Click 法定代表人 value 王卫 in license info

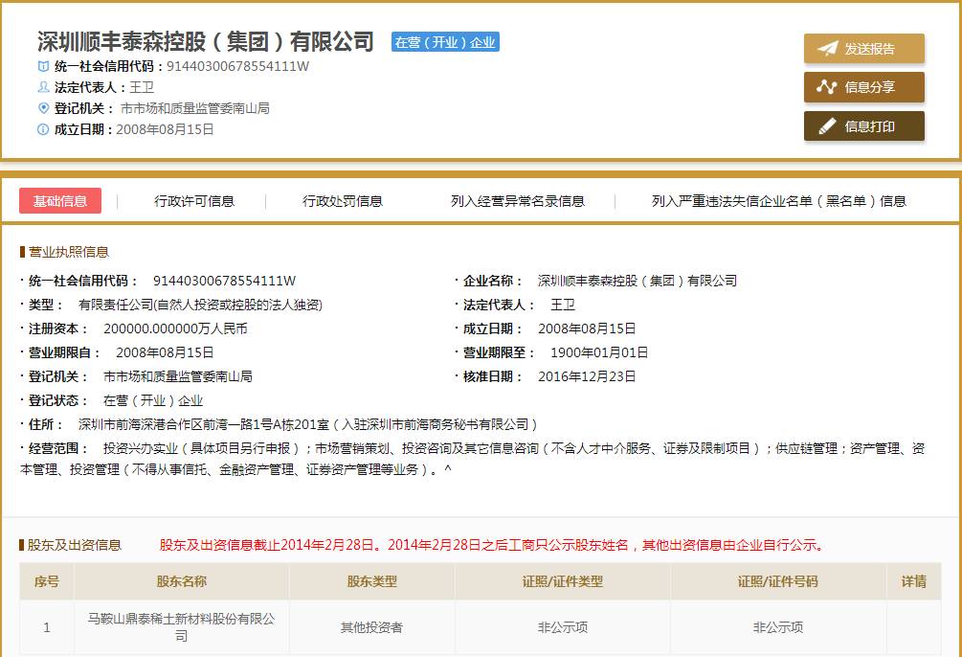click(x=563, y=305)
